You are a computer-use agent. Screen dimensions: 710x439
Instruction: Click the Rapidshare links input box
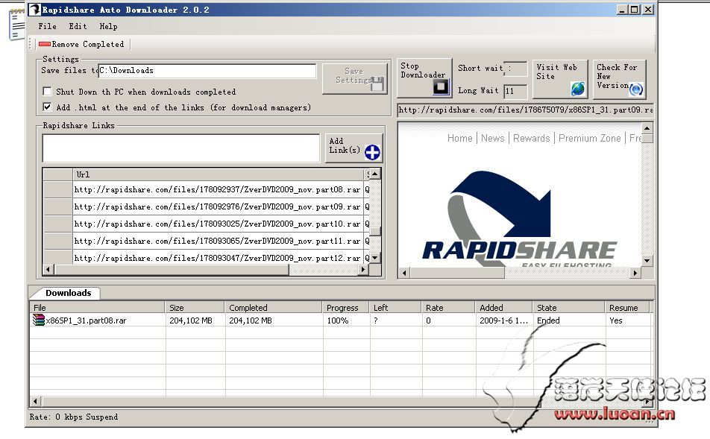[x=181, y=148]
